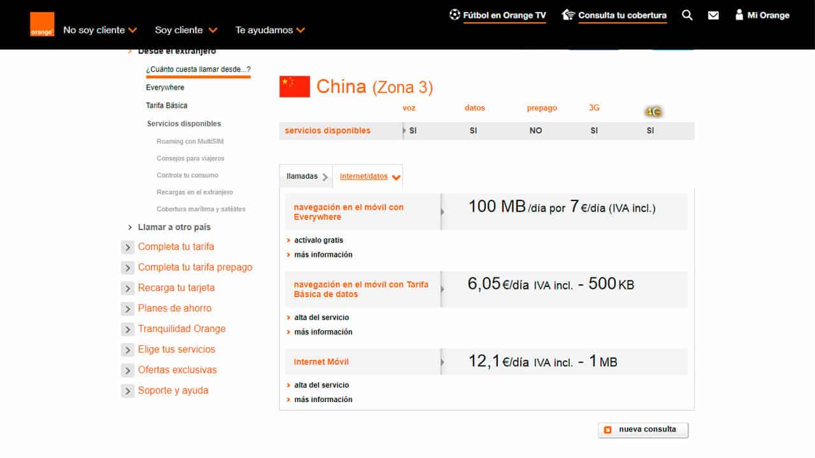The image size is (815, 458).
Task: Click the China (Zona 3) title
Action: (x=374, y=87)
